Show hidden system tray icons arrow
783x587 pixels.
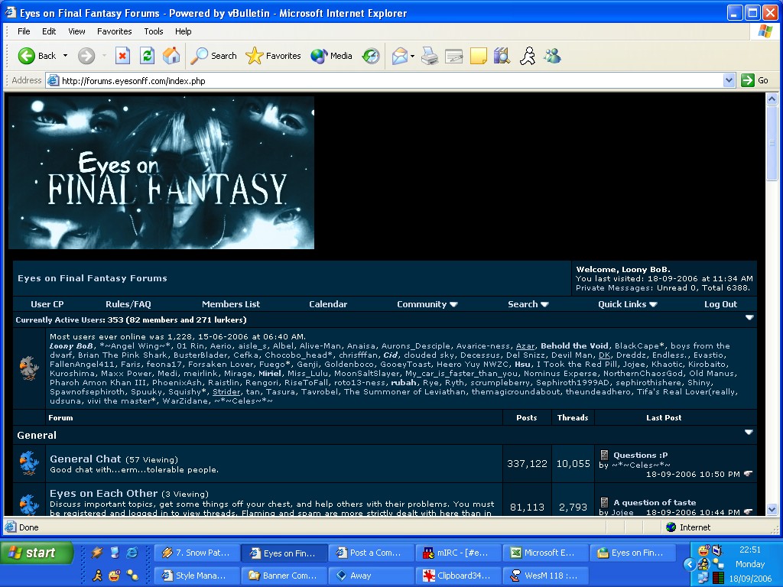tap(690, 564)
